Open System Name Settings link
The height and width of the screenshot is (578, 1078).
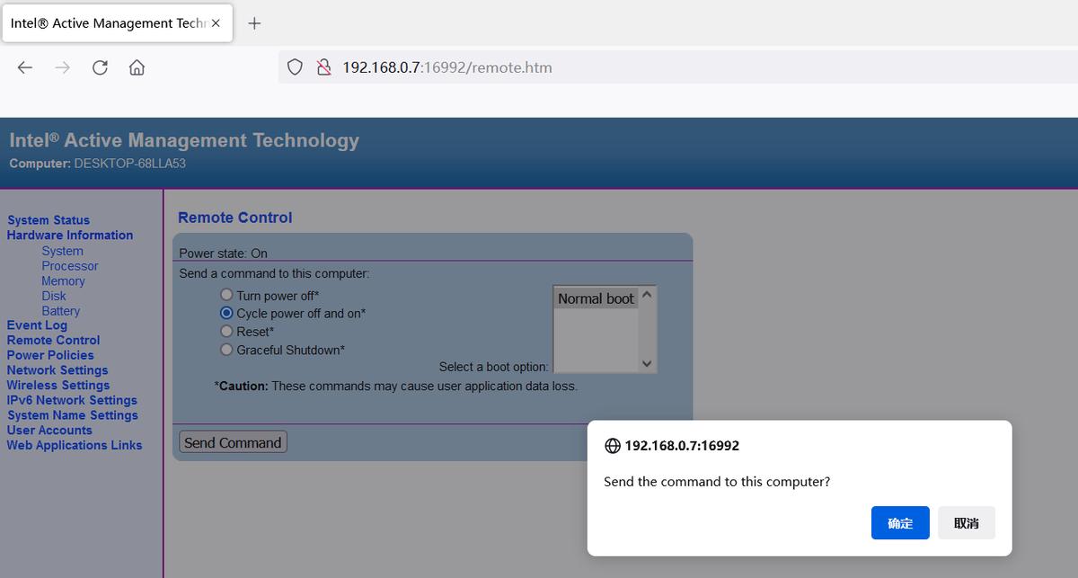pos(73,415)
